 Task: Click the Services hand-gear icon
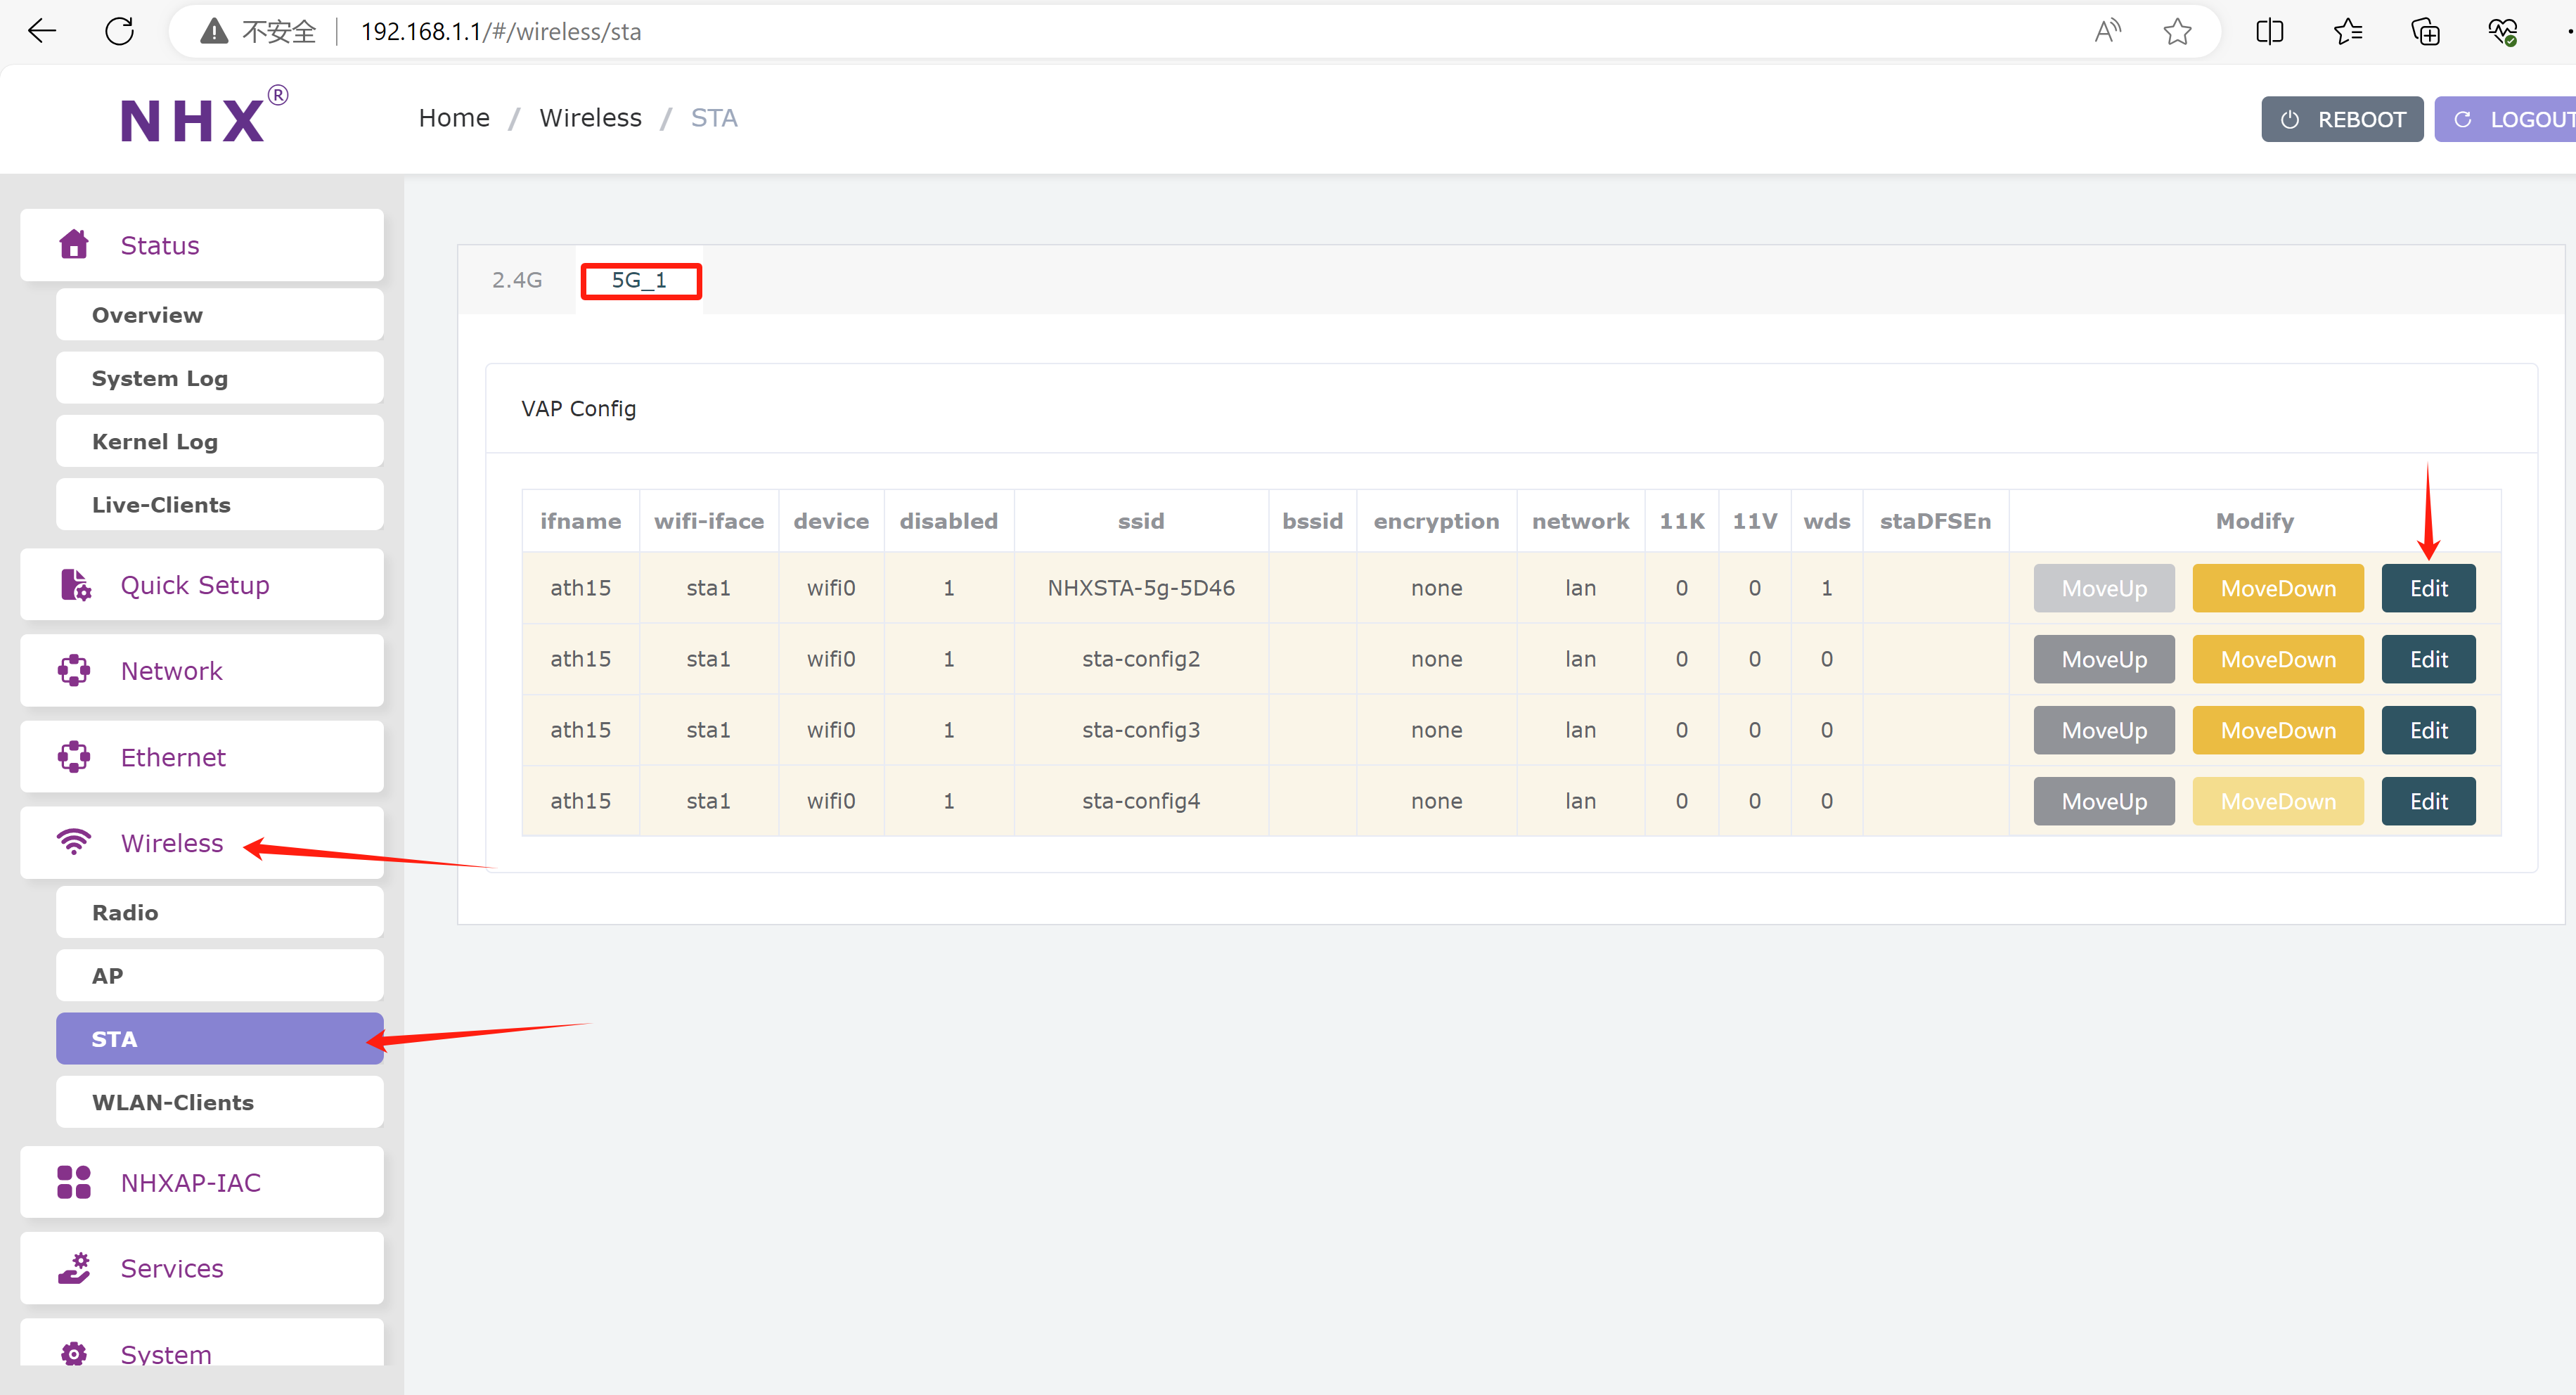click(x=74, y=1268)
